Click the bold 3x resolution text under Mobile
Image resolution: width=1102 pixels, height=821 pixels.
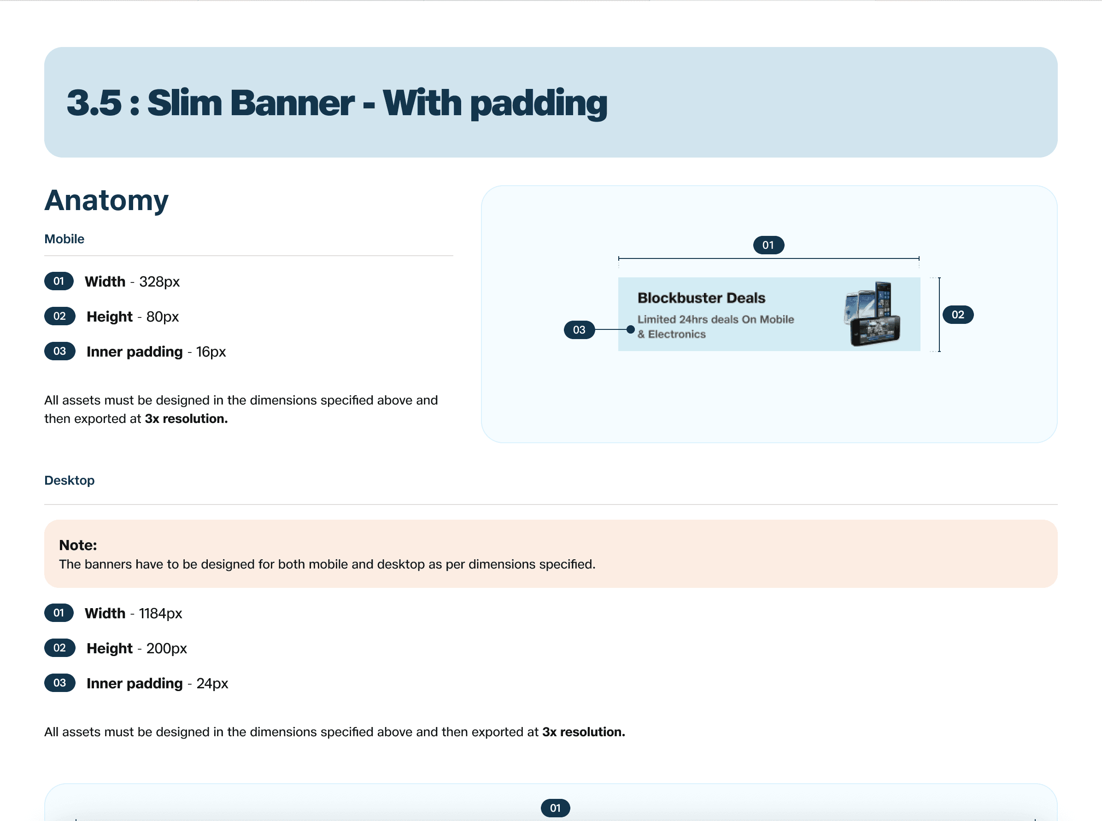(x=186, y=418)
